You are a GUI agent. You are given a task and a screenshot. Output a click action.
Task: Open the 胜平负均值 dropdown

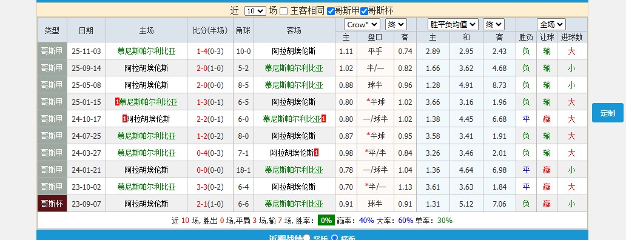[453, 24]
